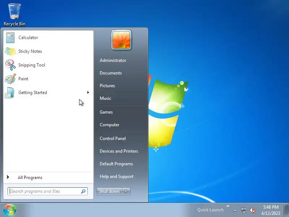Open Games from the Start menu

[106, 112]
